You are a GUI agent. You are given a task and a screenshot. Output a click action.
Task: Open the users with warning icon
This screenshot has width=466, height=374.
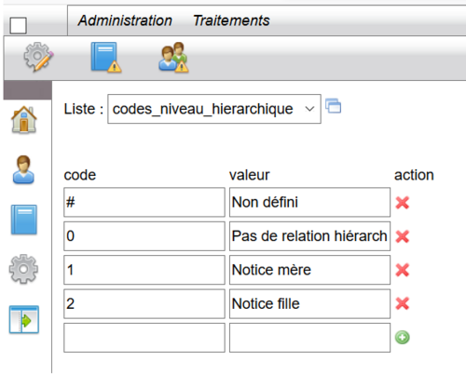[173, 58]
